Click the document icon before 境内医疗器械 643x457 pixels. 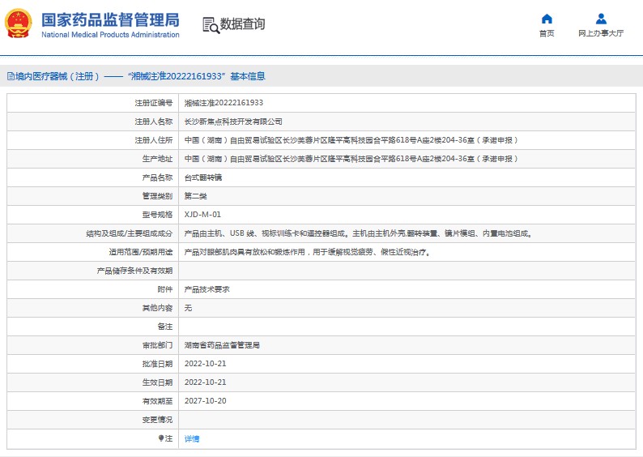coord(11,76)
